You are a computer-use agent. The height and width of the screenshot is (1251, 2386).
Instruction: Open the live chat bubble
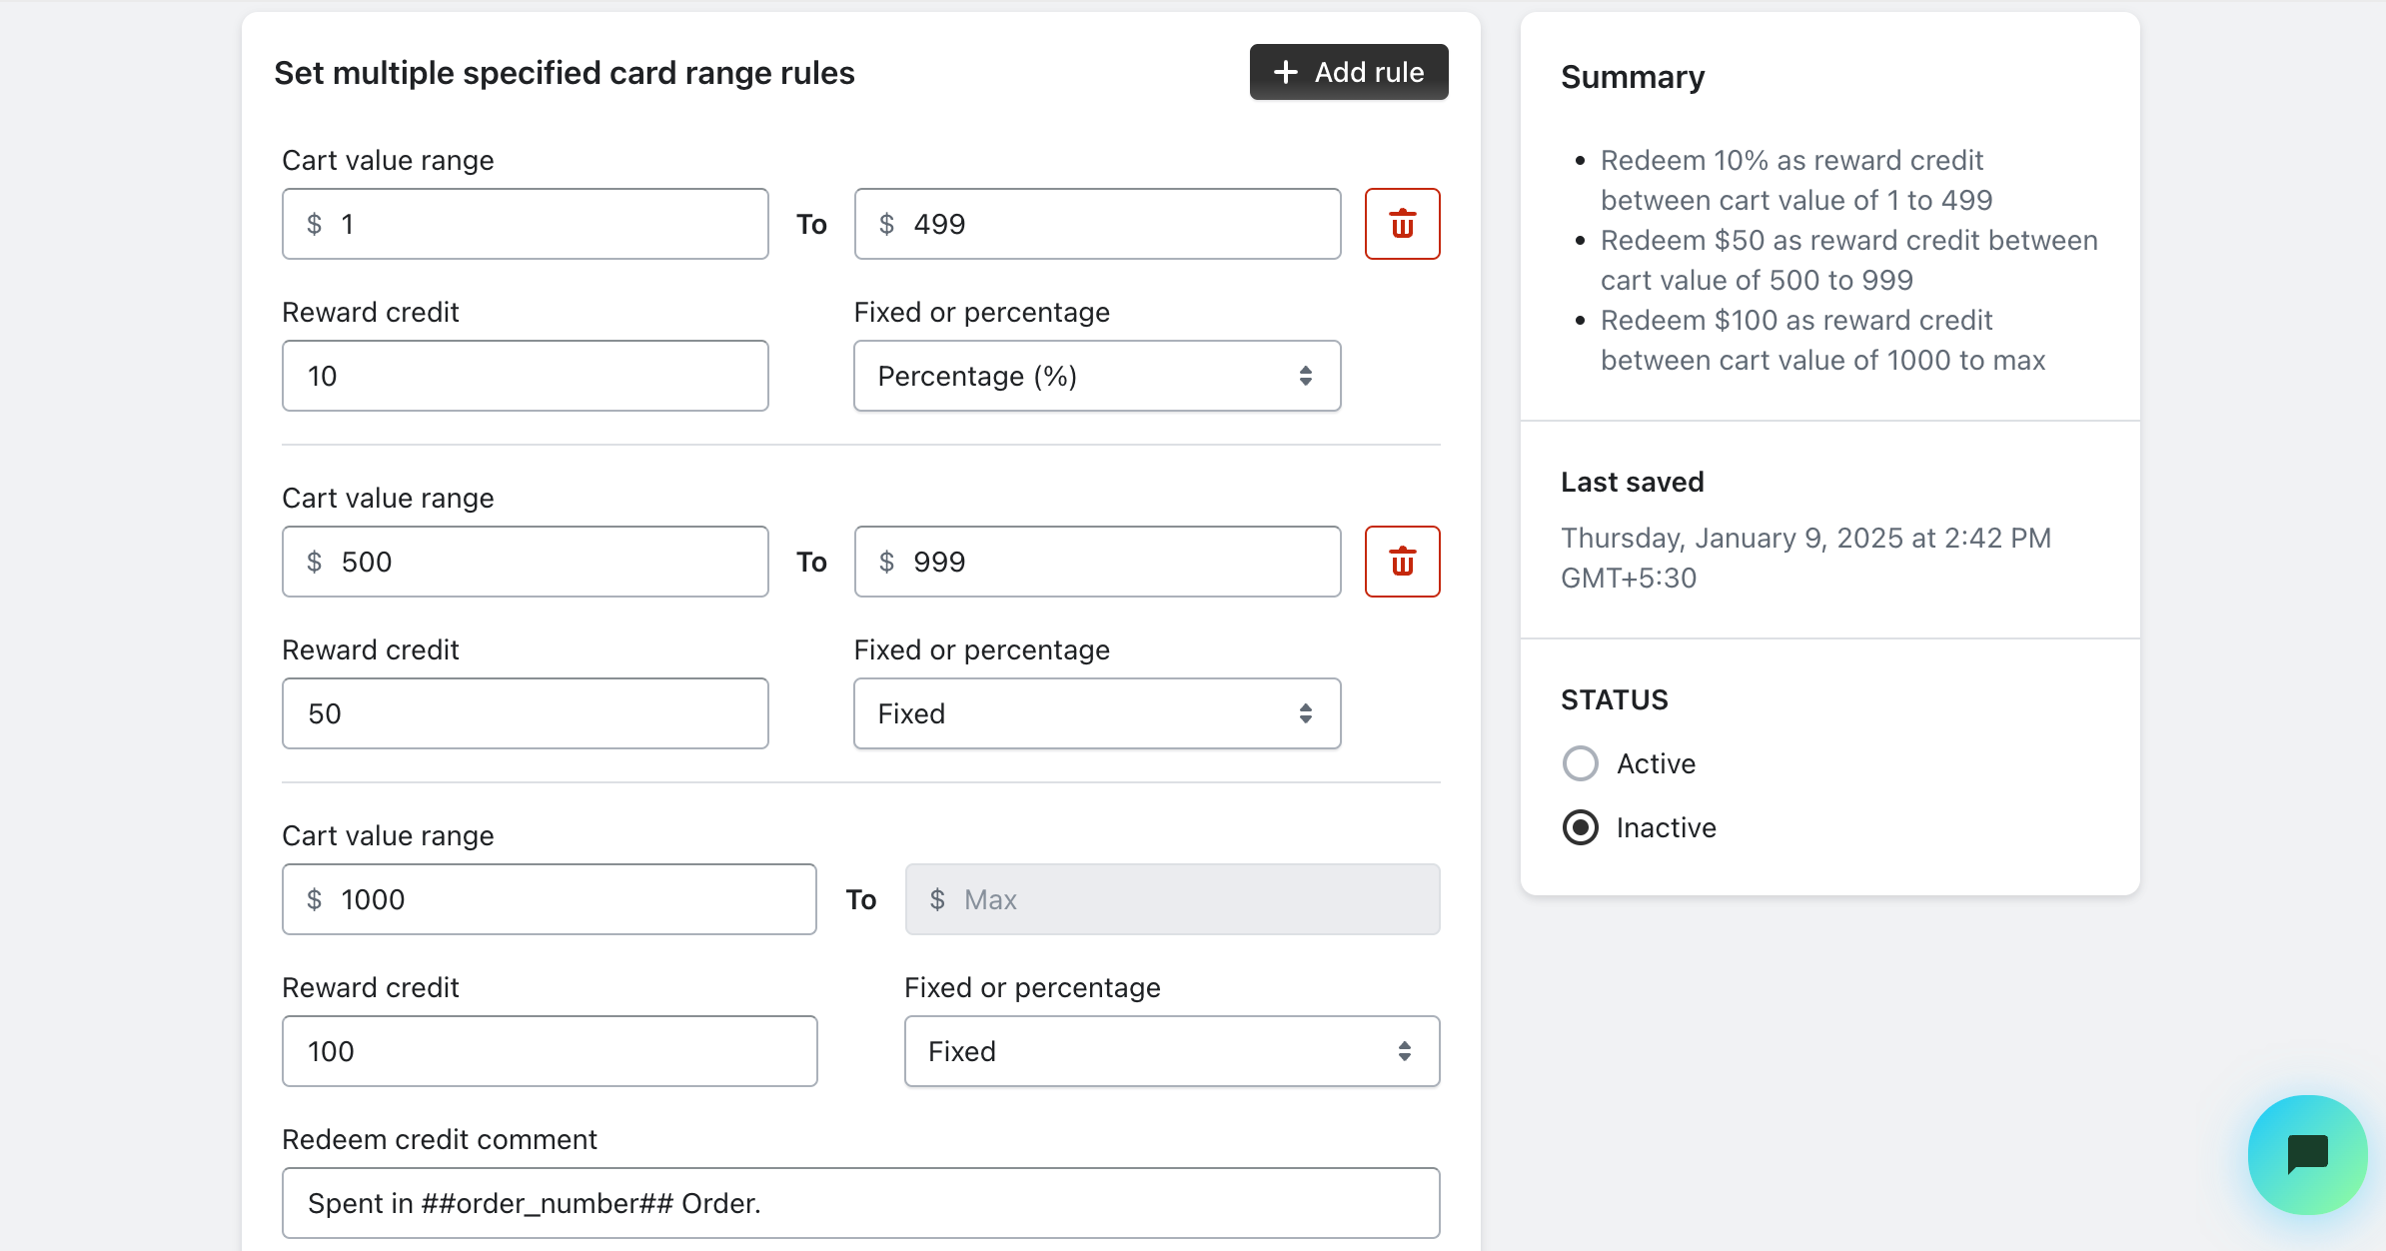tap(2307, 1154)
